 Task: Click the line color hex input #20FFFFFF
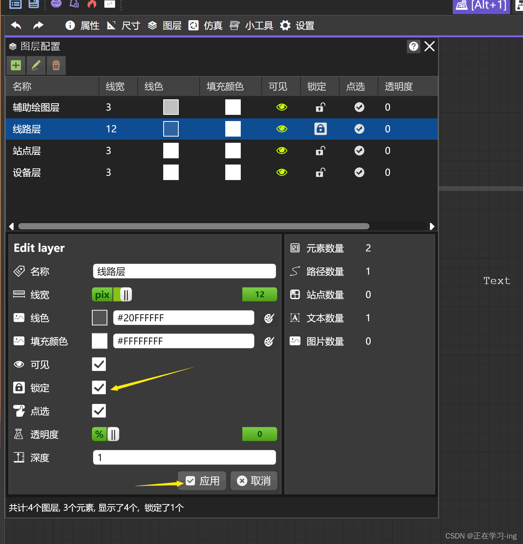pyautogui.click(x=184, y=318)
